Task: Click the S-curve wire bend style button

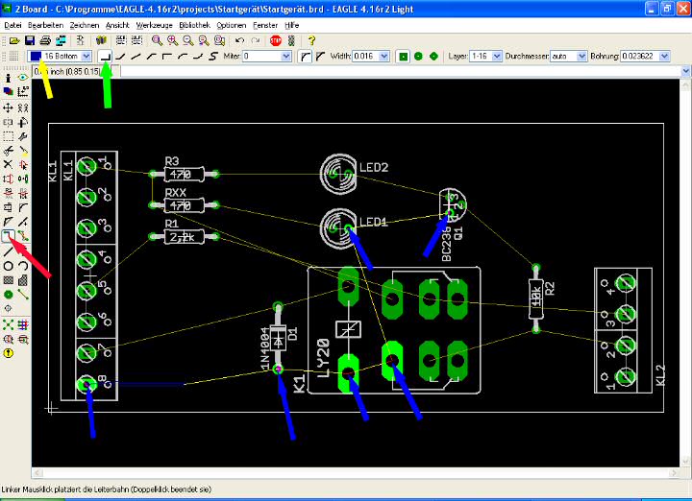Action: point(212,57)
